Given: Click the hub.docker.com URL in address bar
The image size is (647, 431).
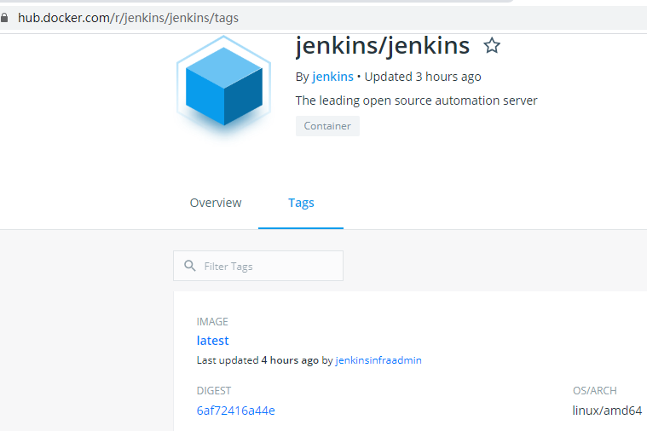Looking at the screenshot, I should point(129,18).
